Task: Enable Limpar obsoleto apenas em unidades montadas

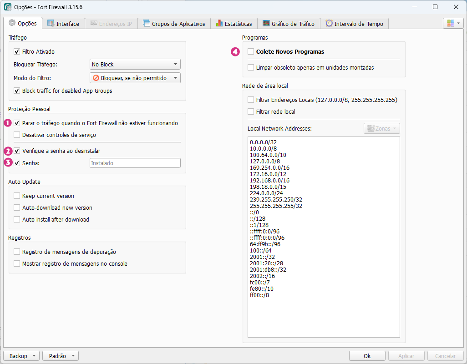Action: (251, 67)
